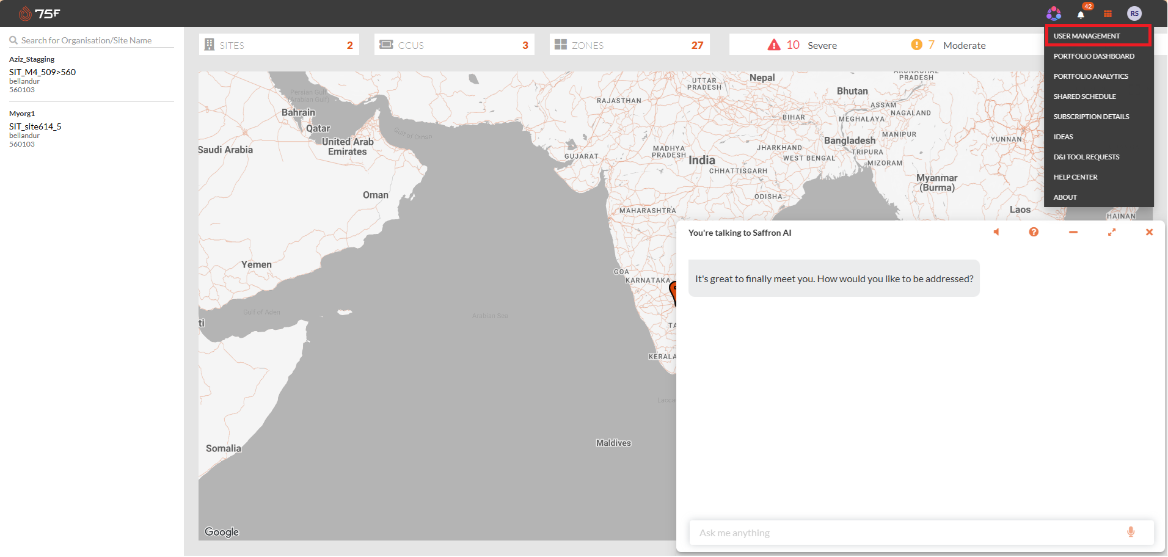Click the Myorg1 organisation name
Screen dimensions: 1168x557
pyautogui.click(x=22, y=114)
